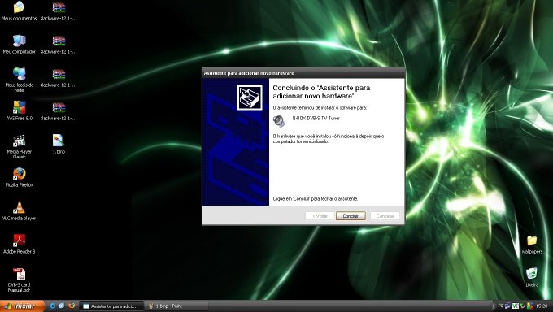553x312 pixels.
Task: Select the fourth slackware-12.1 archive icon
Action: 59,110
